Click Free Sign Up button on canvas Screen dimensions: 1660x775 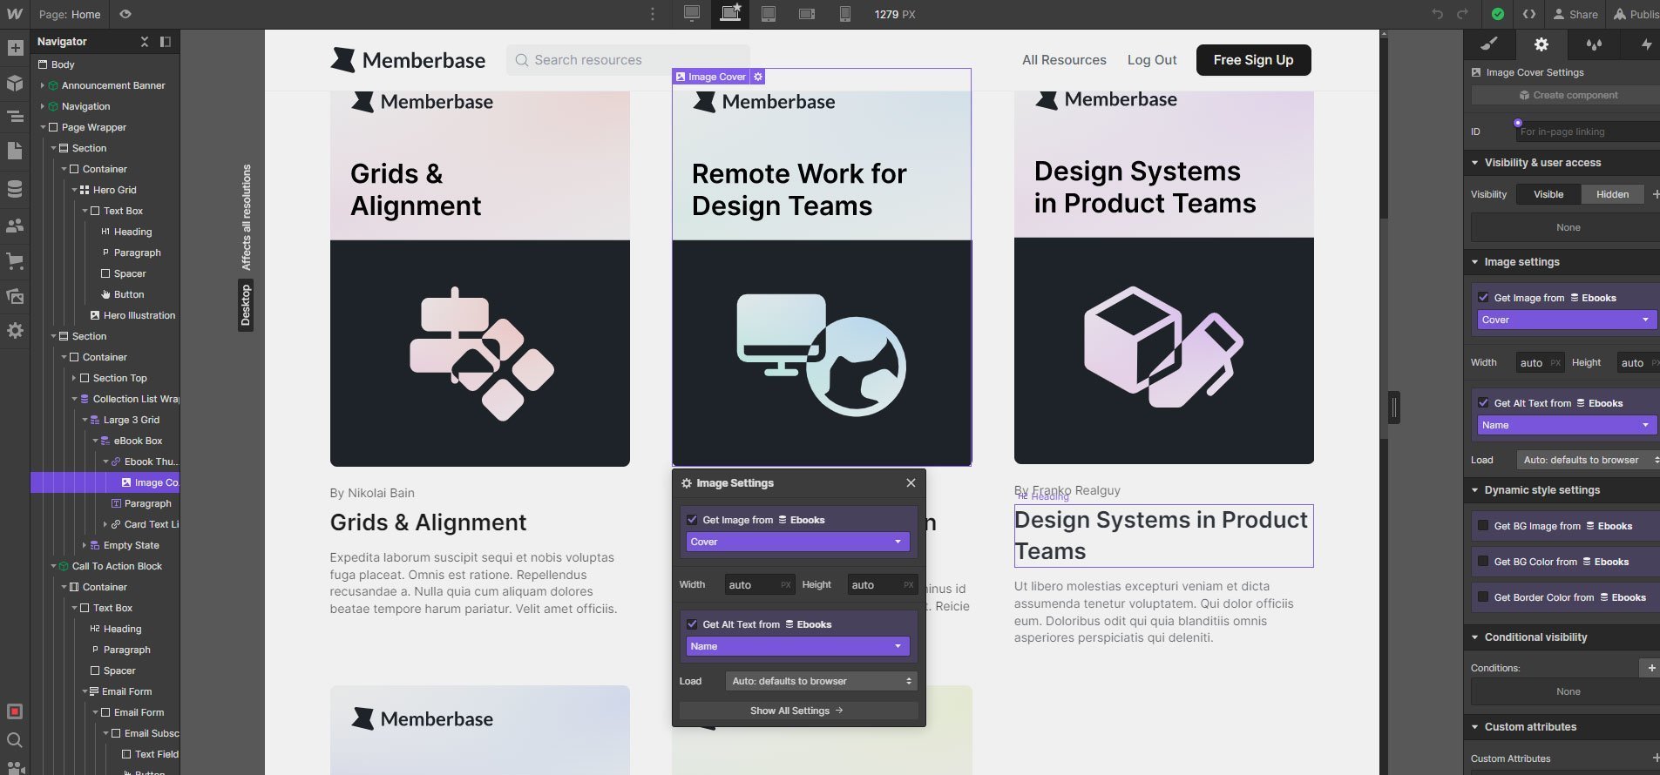point(1253,60)
